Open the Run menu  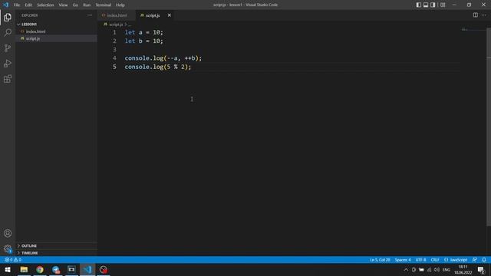(87, 5)
